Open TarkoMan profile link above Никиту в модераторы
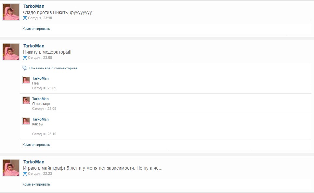This screenshot has height=193, width=314. point(34,46)
